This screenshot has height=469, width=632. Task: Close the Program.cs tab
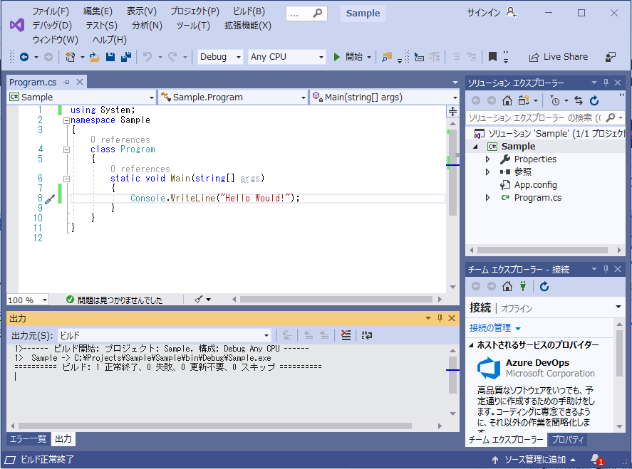pos(80,82)
